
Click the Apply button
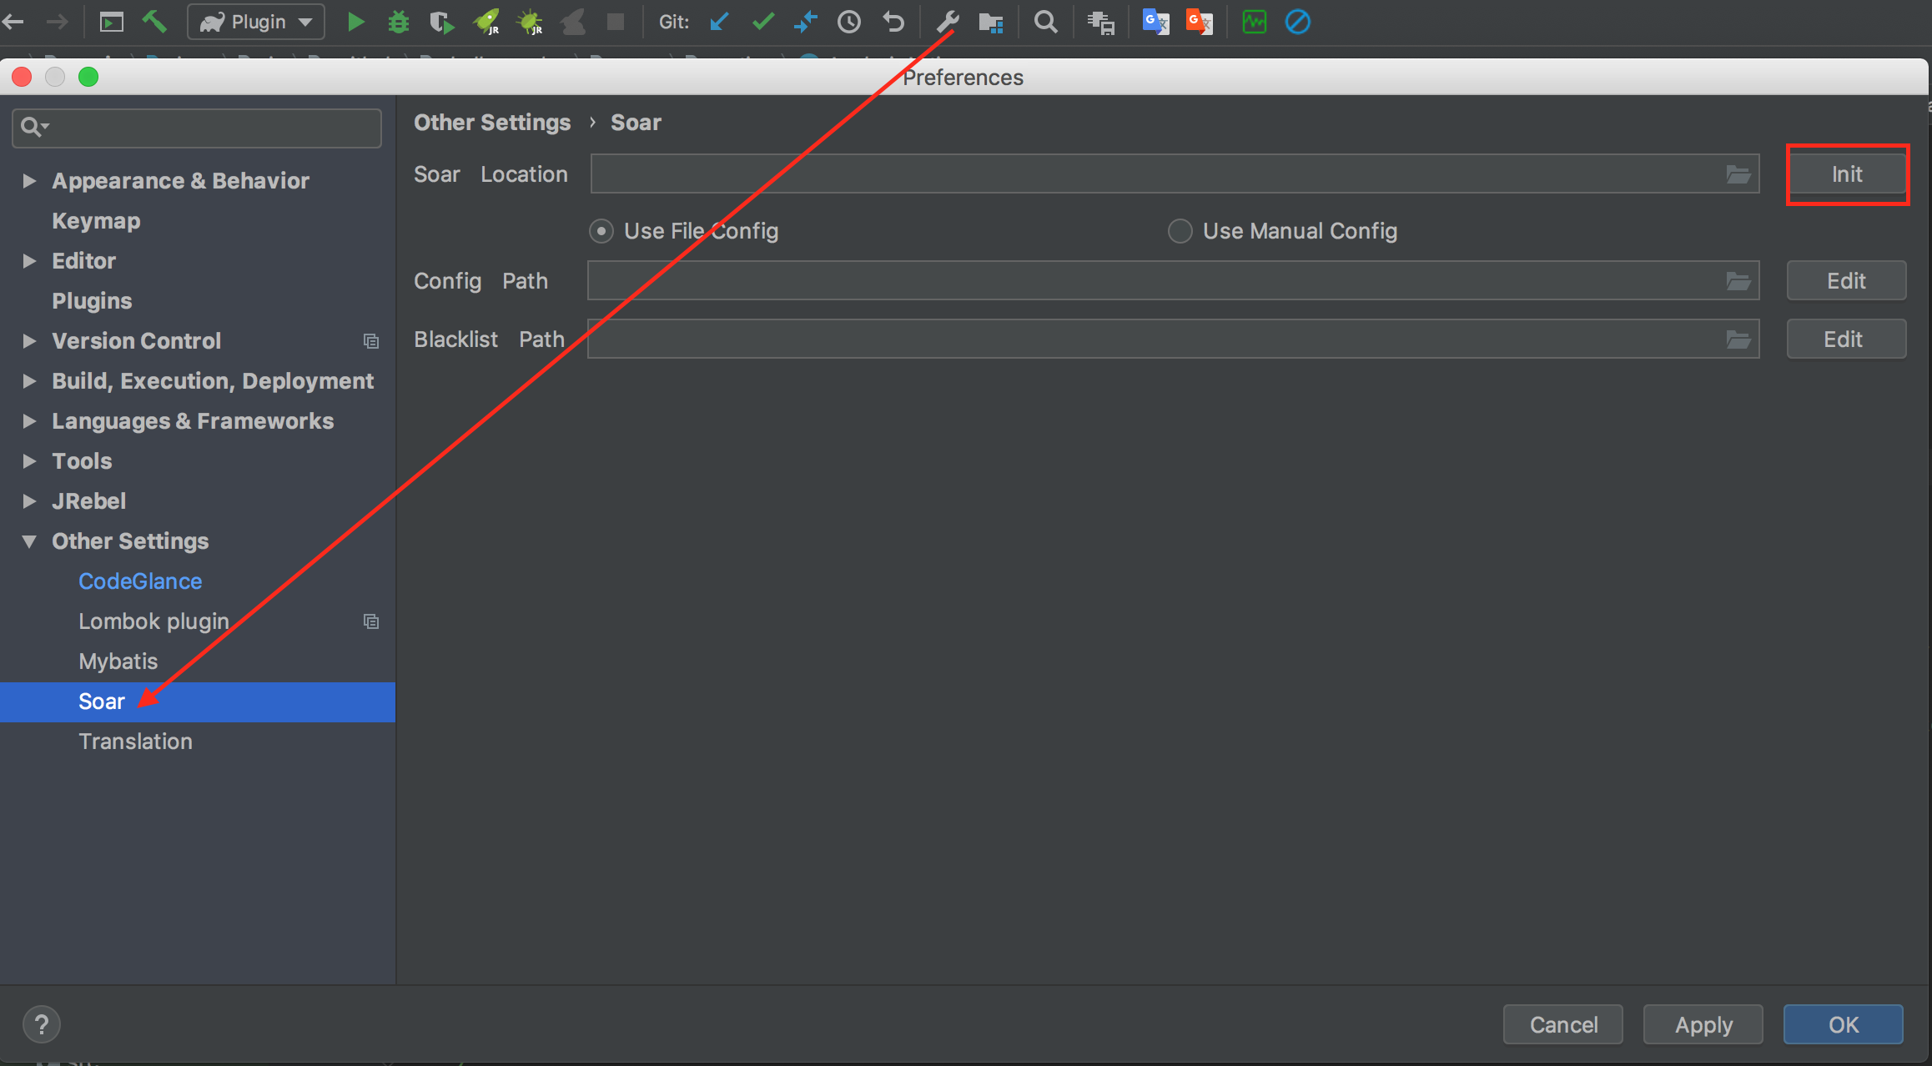point(1703,1024)
